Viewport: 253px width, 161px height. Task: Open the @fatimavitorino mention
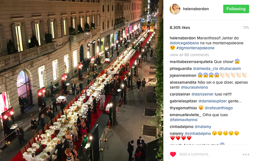184,120
